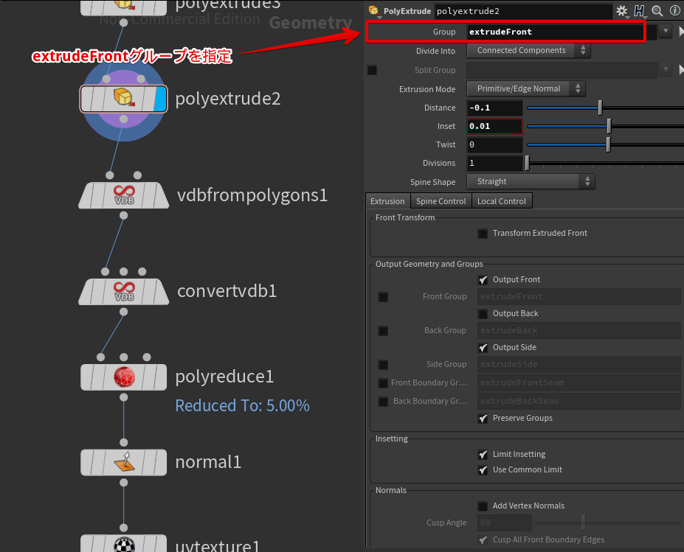Click the Divisions value field
This screenshot has height=552, width=684.
point(494,163)
